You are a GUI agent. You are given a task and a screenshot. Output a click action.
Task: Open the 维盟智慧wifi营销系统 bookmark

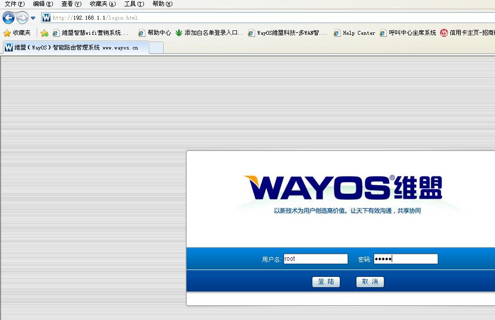[91, 33]
